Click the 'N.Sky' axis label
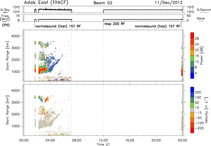 point(5,10)
